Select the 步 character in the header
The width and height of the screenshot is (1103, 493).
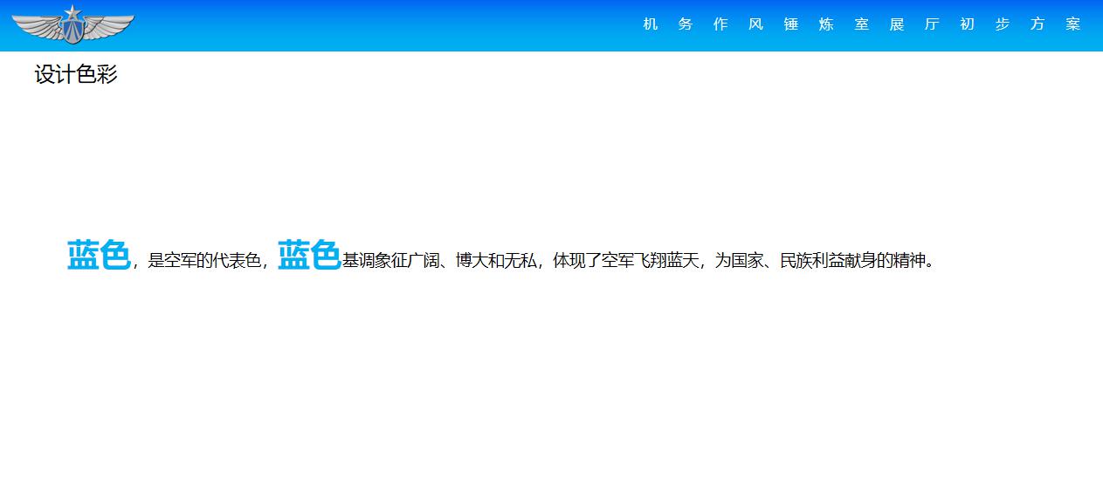(1003, 24)
